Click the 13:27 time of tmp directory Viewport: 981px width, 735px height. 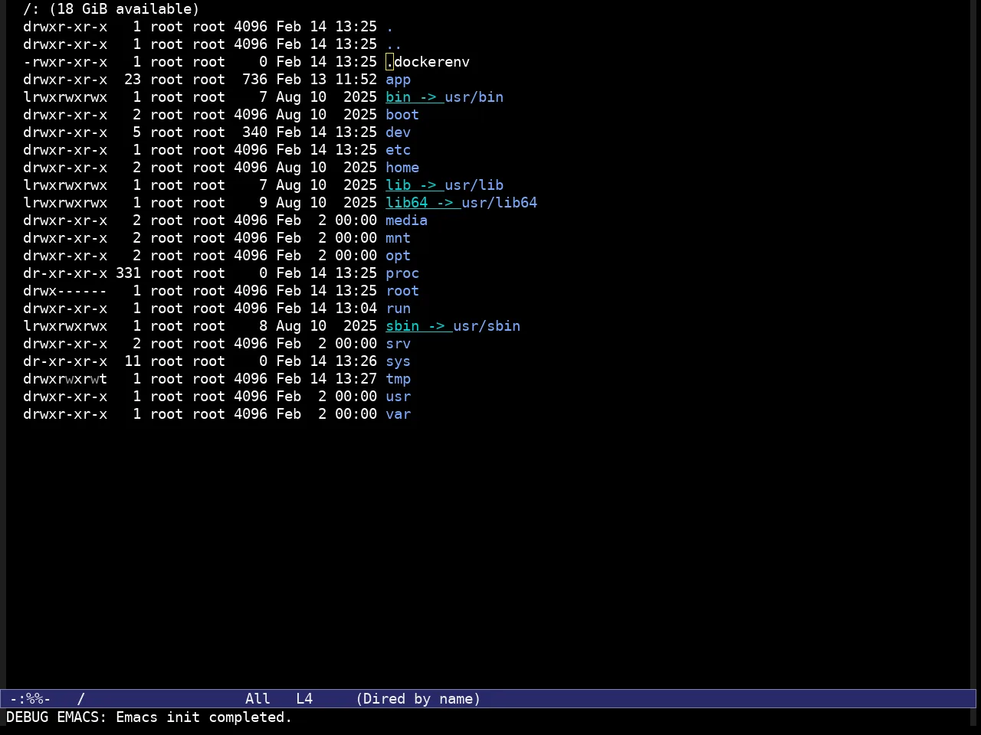[x=356, y=379]
